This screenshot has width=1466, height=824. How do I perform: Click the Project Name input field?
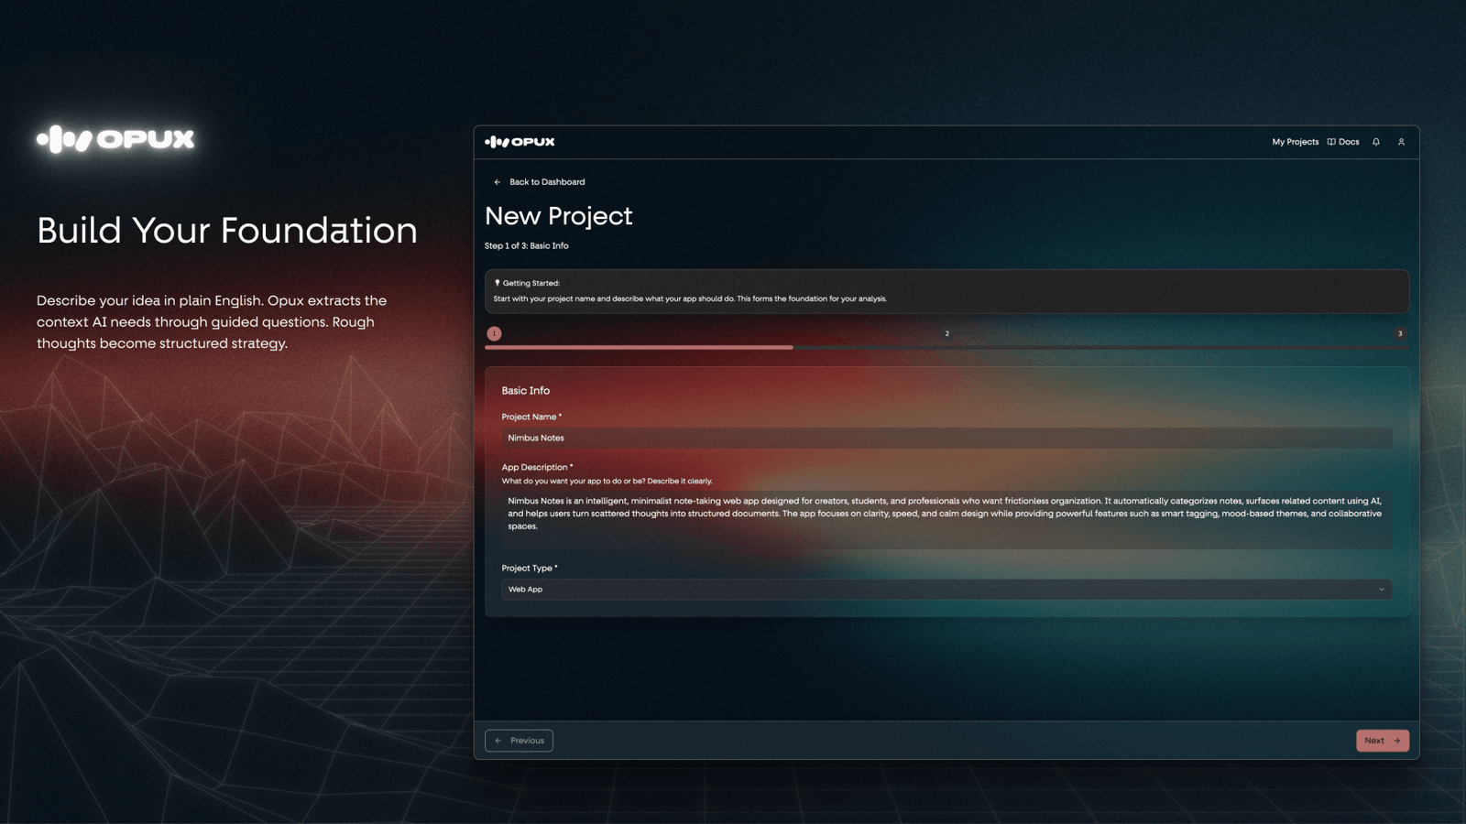pos(946,438)
